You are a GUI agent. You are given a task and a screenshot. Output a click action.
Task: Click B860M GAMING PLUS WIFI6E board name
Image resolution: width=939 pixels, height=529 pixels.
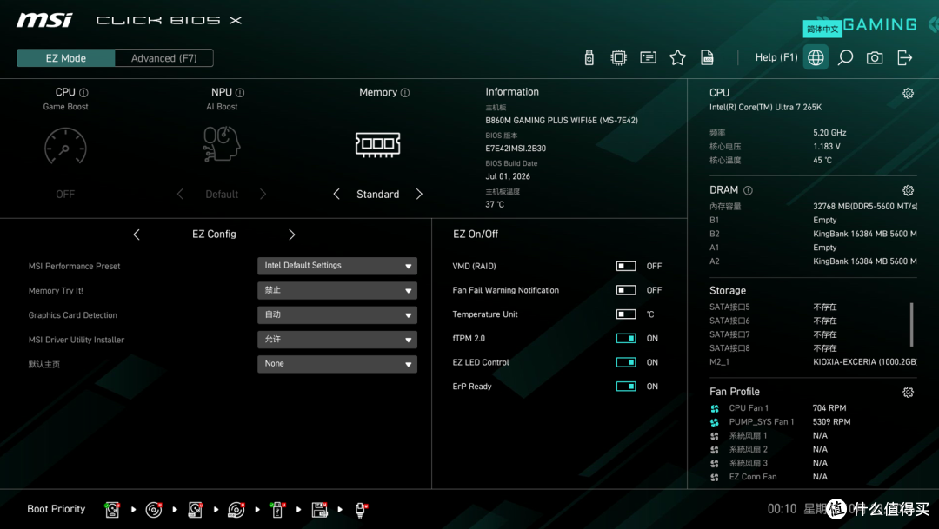point(561,120)
